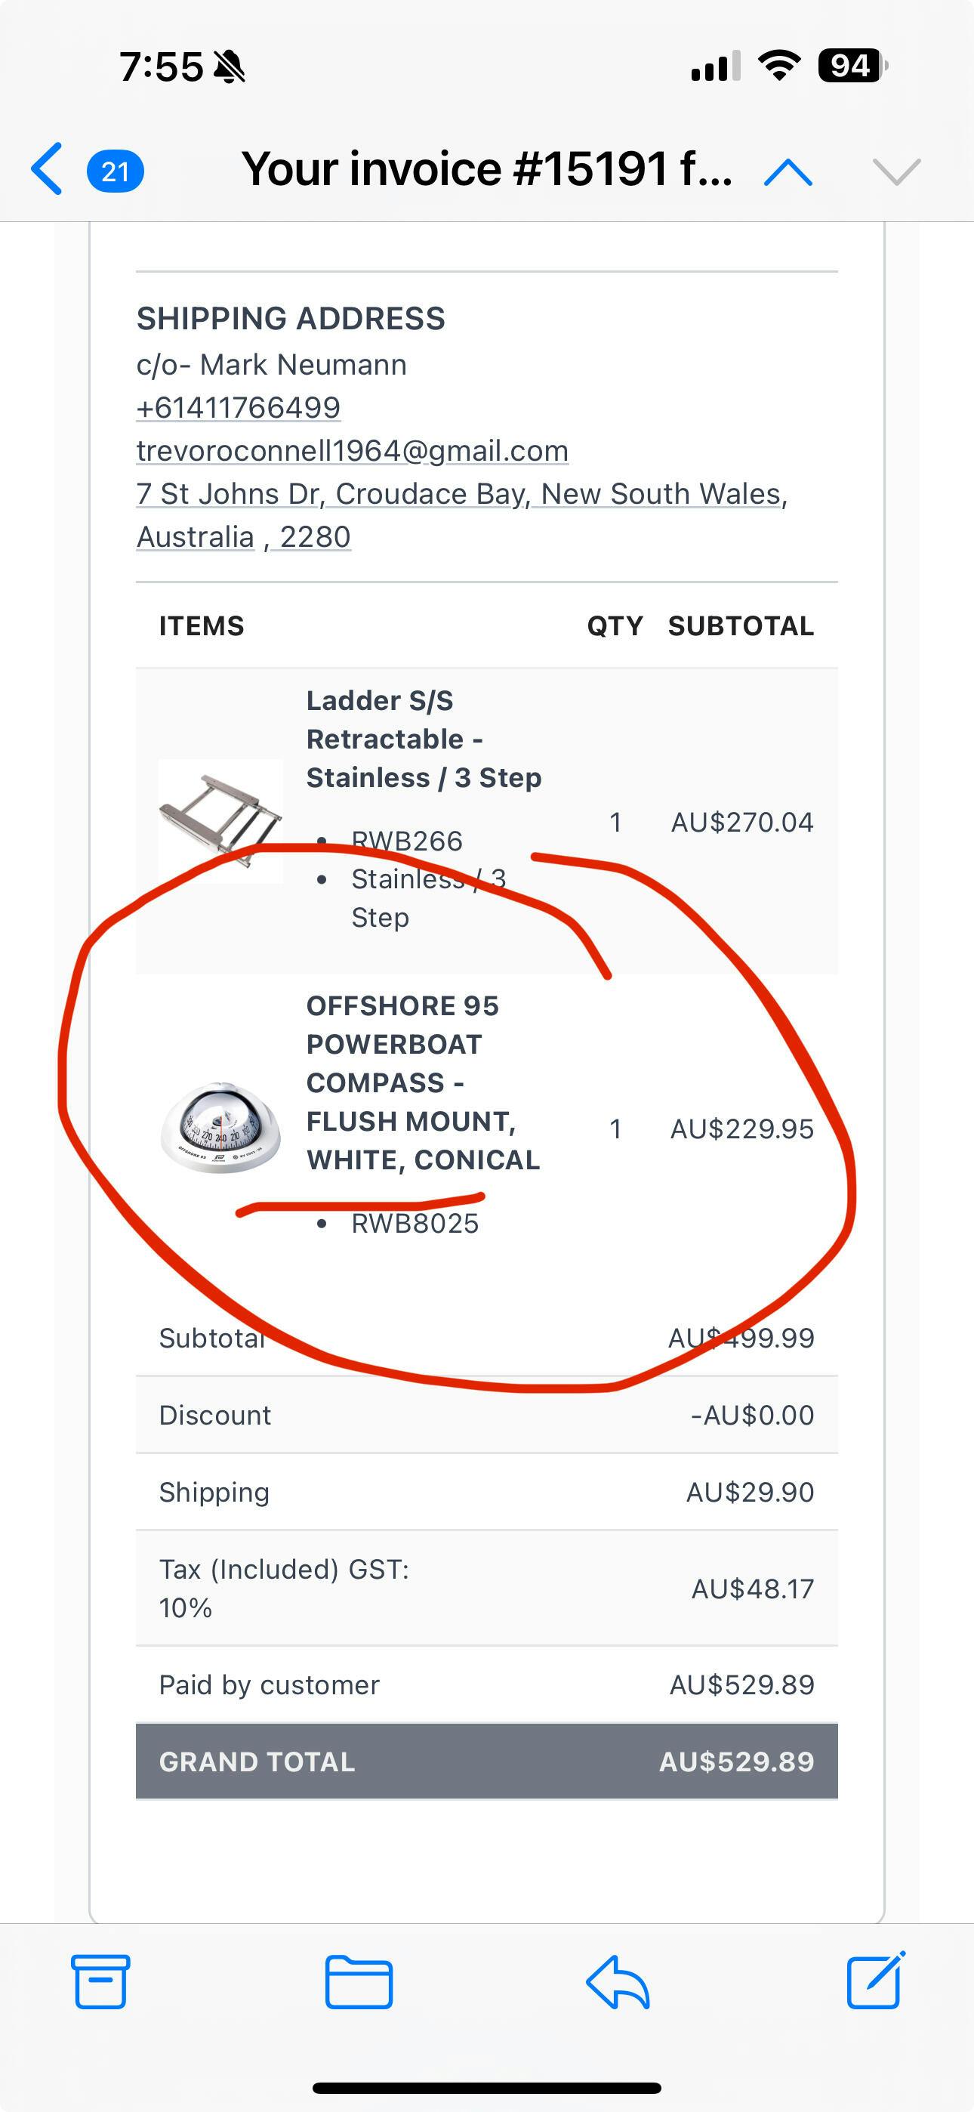Open the unread count badge showing 21
974x2112 pixels.
[x=116, y=171]
